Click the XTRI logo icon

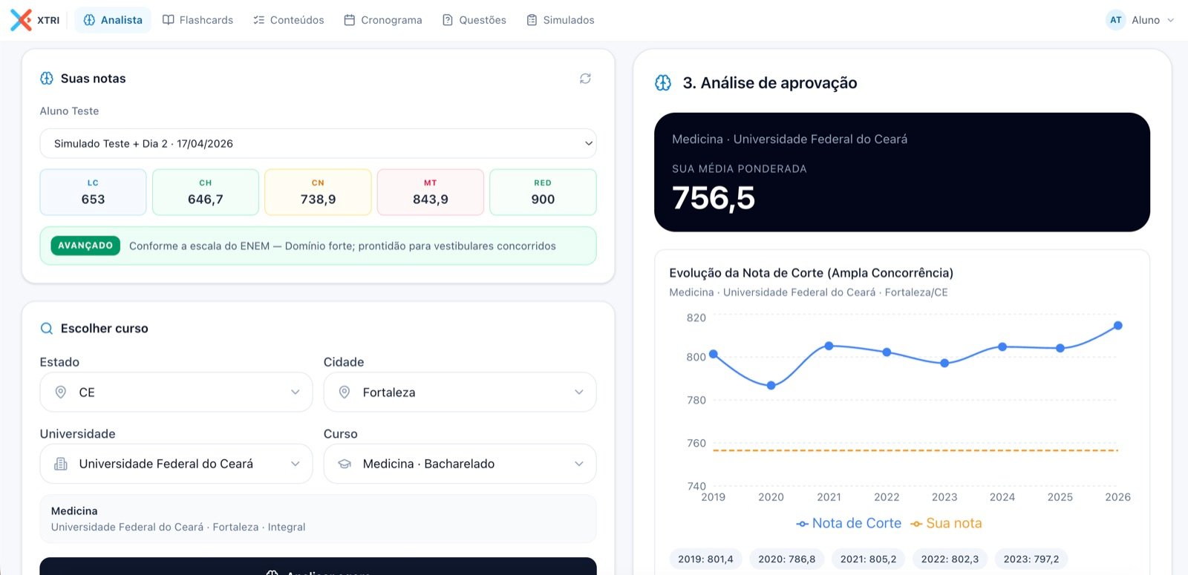click(x=21, y=20)
